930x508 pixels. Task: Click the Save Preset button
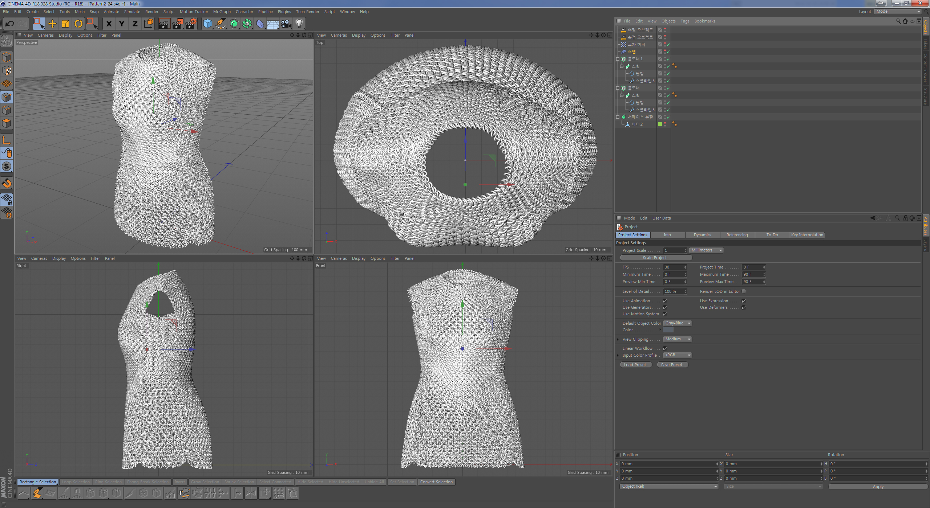672,365
